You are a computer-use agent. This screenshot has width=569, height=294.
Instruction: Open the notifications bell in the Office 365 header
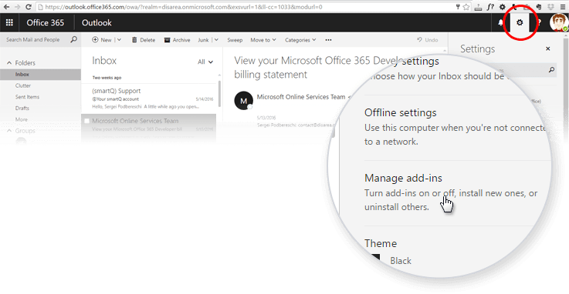click(x=500, y=23)
